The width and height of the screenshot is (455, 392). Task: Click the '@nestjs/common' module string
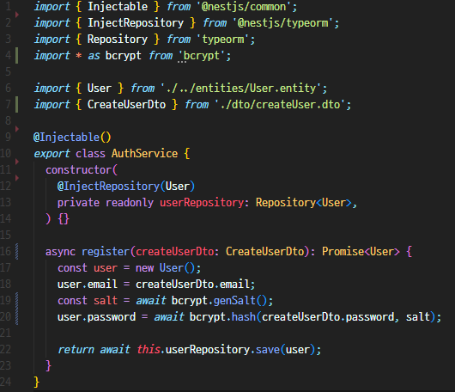244,6
